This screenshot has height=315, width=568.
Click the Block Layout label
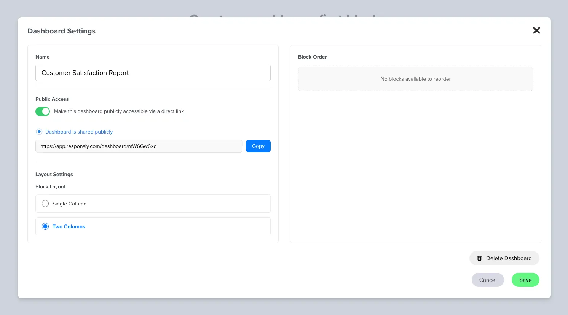coord(50,186)
